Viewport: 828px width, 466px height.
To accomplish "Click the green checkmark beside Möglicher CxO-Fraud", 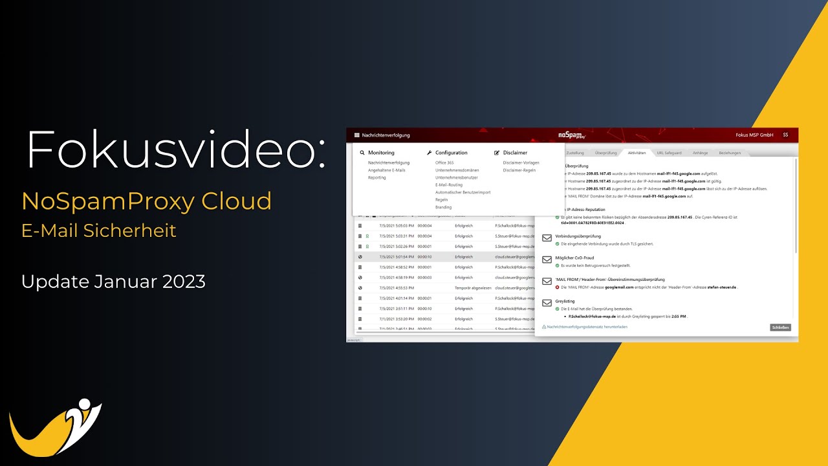I will pyautogui.click(x=557, y=265).
